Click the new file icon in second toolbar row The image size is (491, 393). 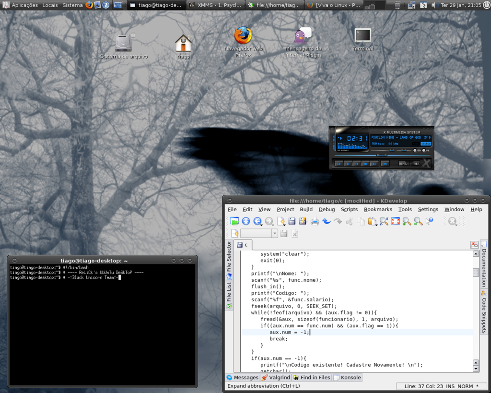click(235, 234)
